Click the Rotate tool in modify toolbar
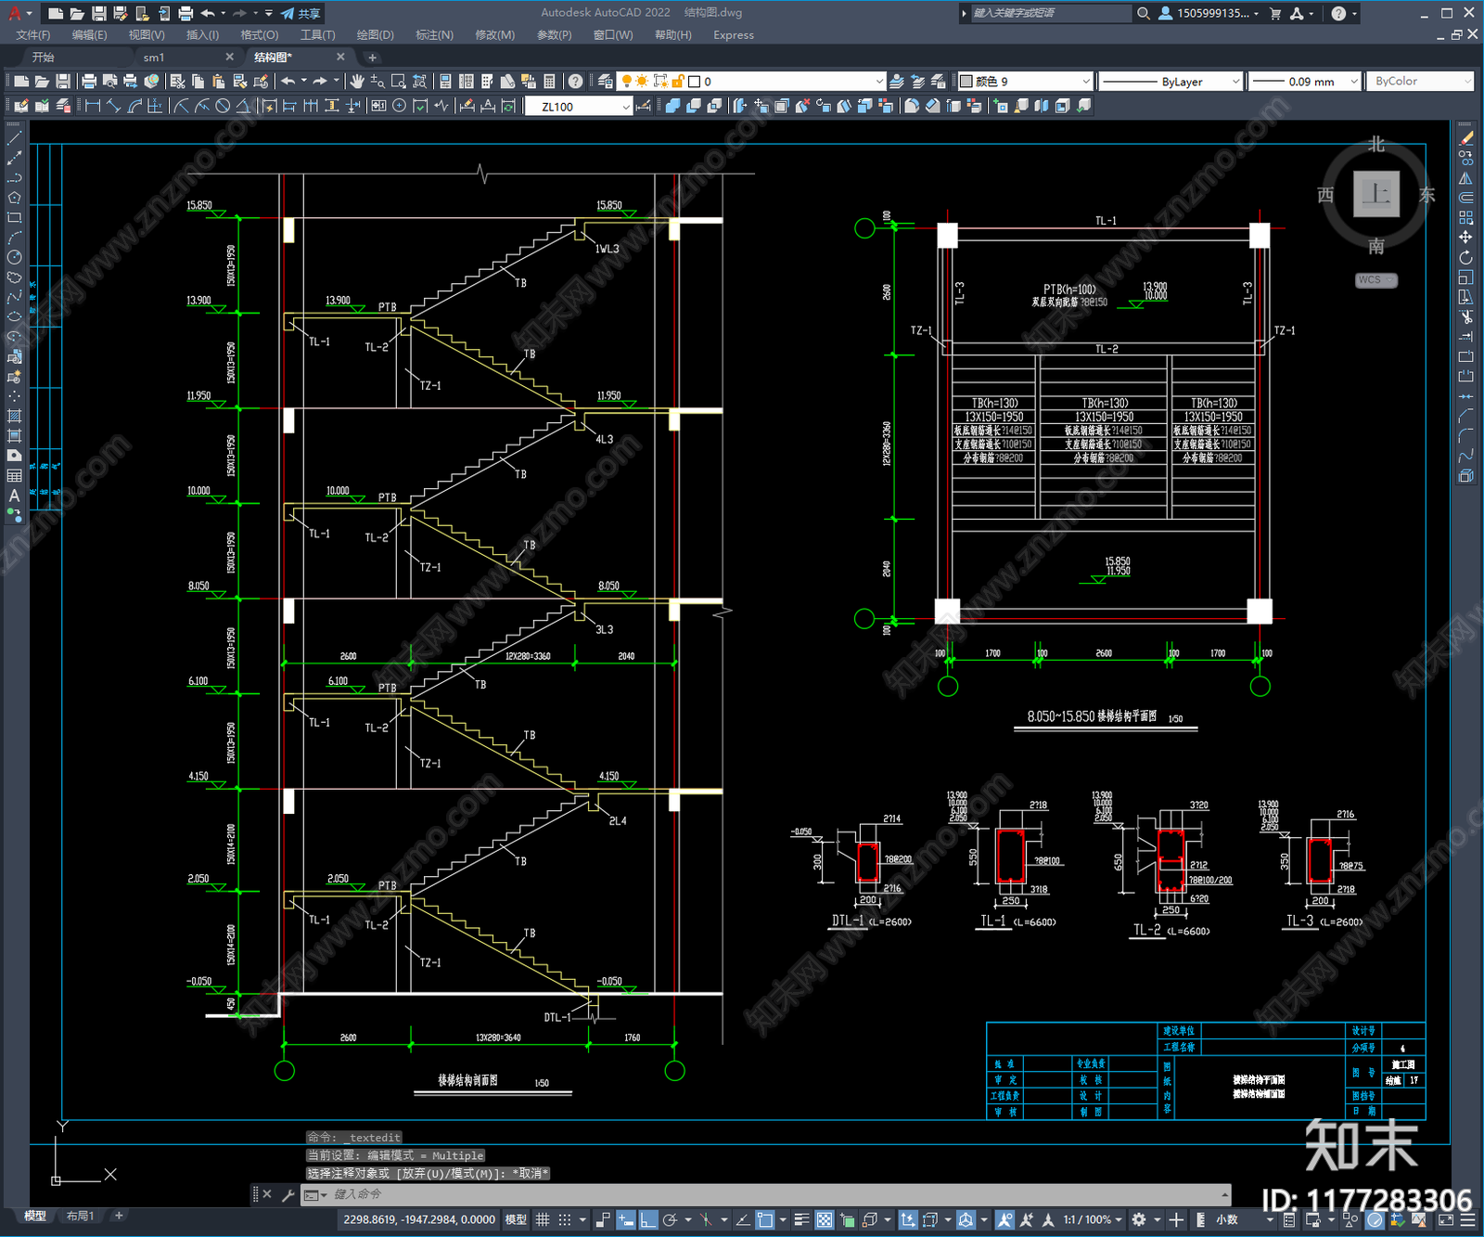Viewport: 1484px width, 1237px height. pos(1465,257)
